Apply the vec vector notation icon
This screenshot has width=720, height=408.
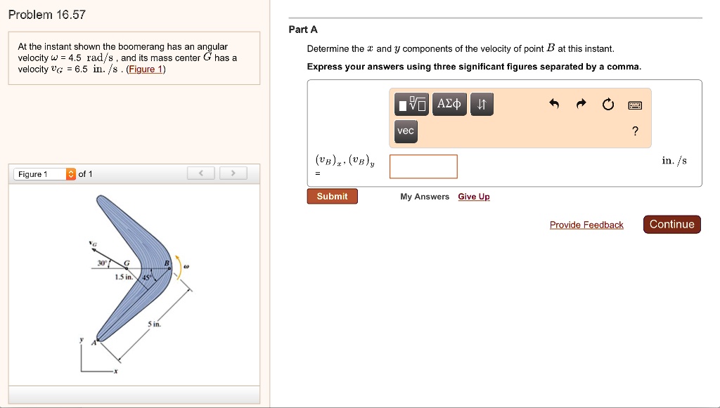click(x=406, y=131)
